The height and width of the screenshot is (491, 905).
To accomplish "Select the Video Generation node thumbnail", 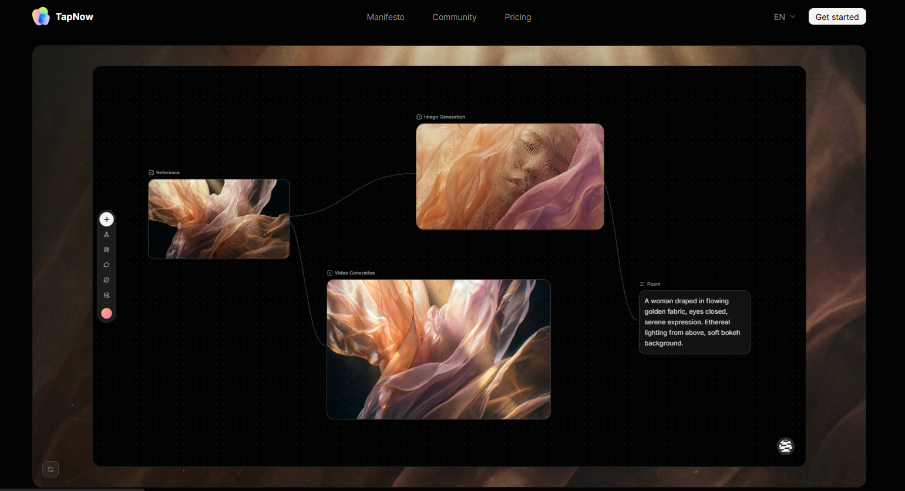I will [x=439, y=349].
